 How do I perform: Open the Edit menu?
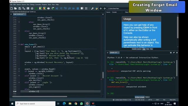(x=14, y=4)
